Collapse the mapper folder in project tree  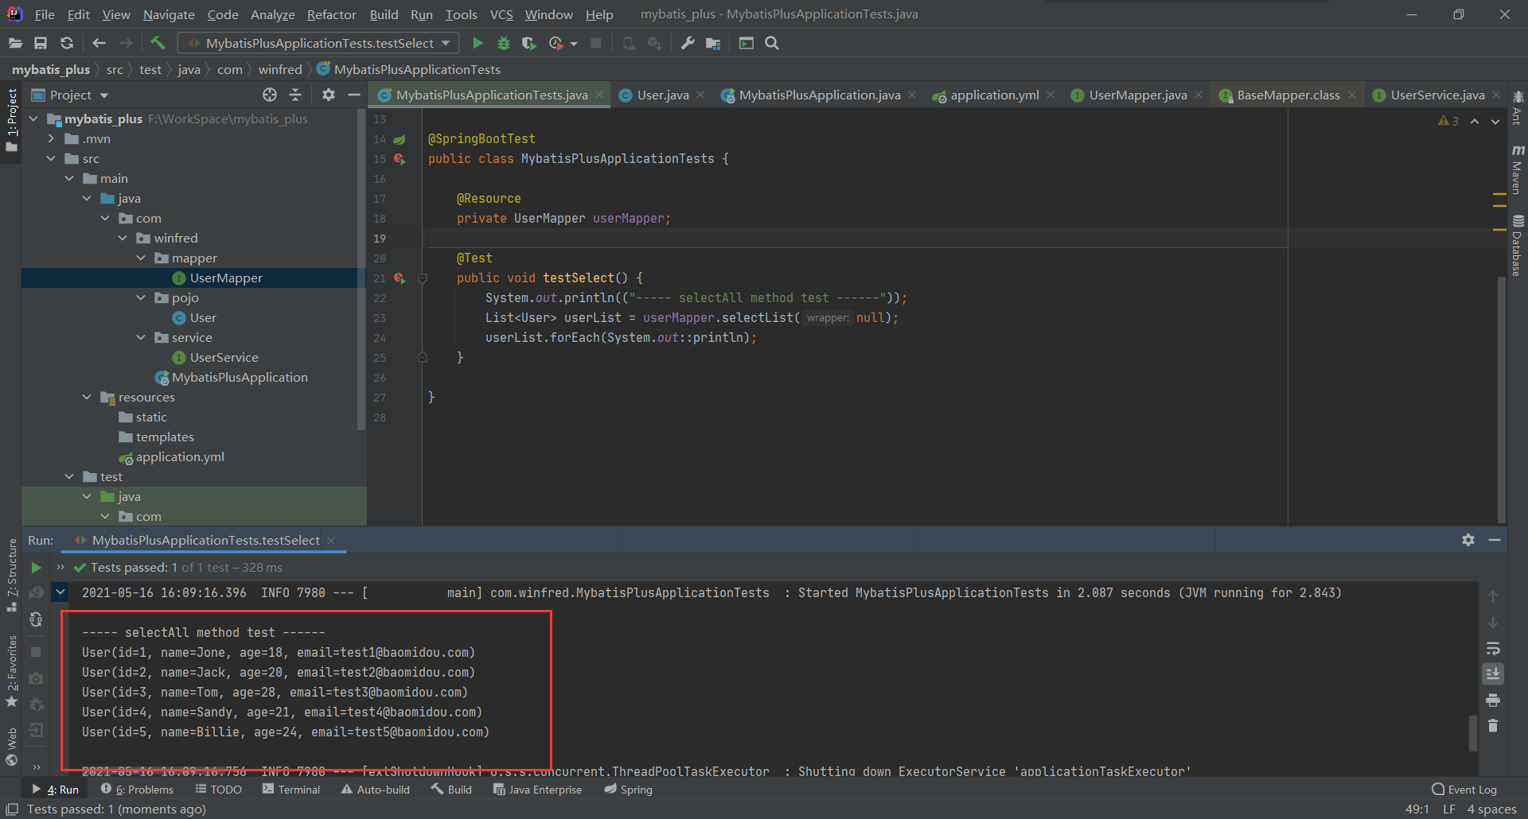click(x=141, y=258)
